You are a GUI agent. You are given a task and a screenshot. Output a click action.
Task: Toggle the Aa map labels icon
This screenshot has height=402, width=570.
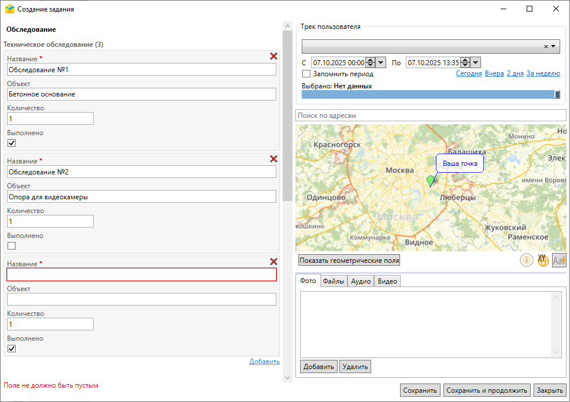point(559,260)
